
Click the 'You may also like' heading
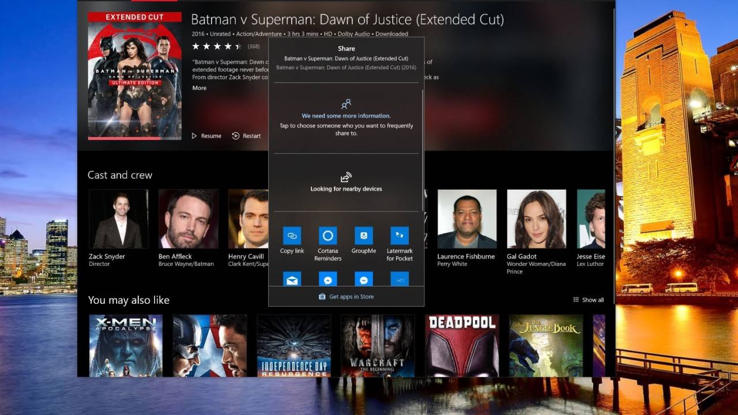(x=129, y=300)
